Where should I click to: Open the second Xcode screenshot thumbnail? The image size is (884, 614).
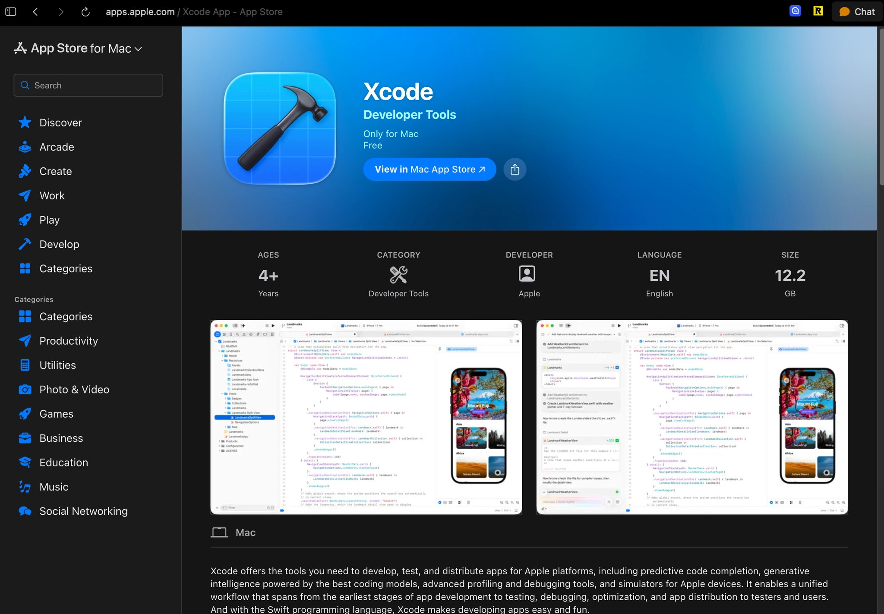(x=692, y=417)
